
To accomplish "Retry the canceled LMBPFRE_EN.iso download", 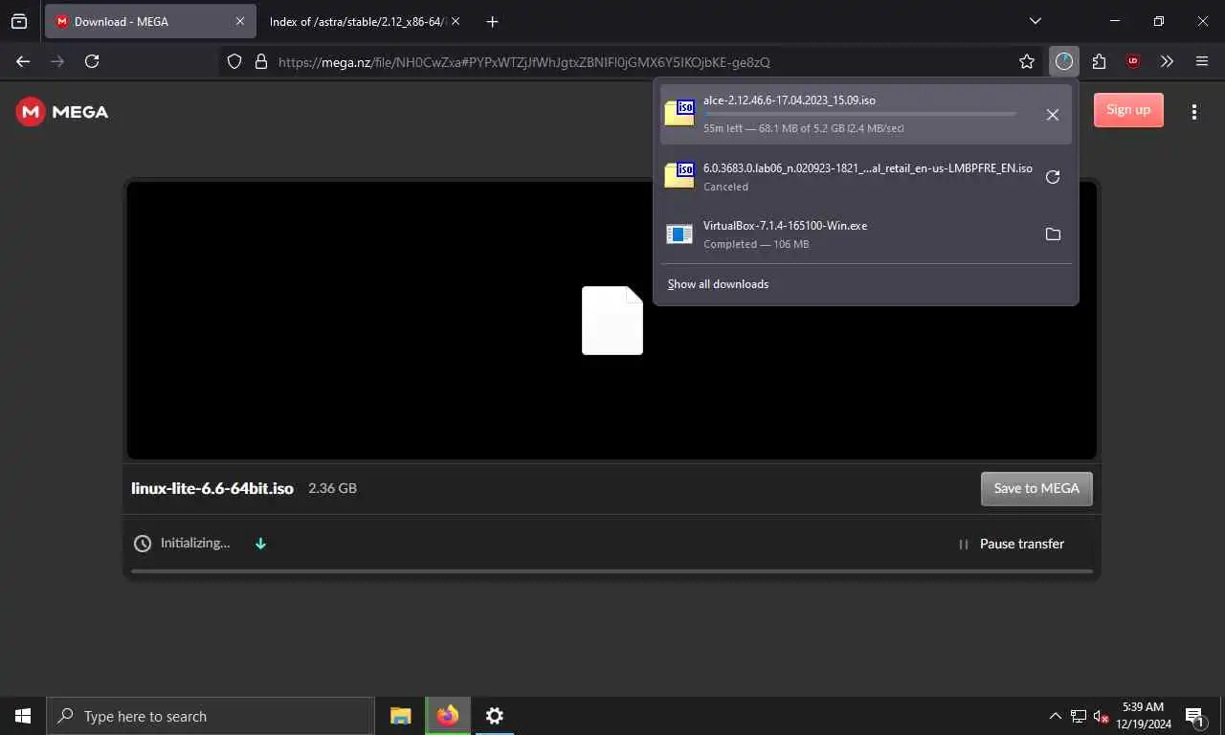I will pyautogui.click(x=1053, y=177).
